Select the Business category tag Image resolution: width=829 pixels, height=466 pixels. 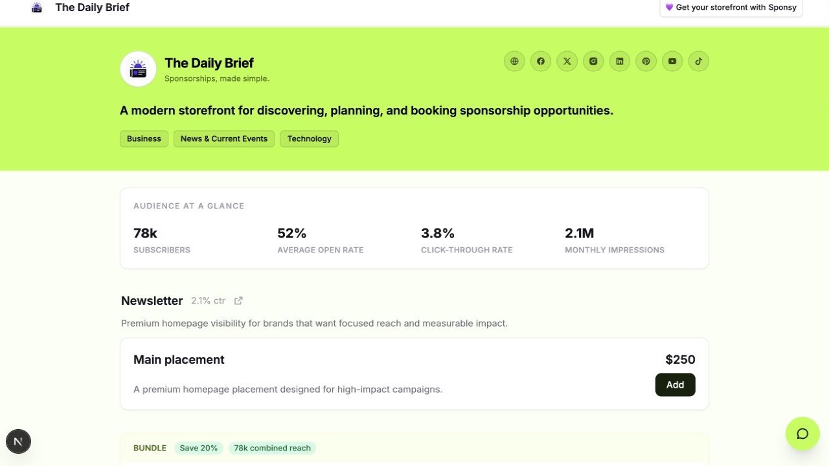[x=144, y=139]
